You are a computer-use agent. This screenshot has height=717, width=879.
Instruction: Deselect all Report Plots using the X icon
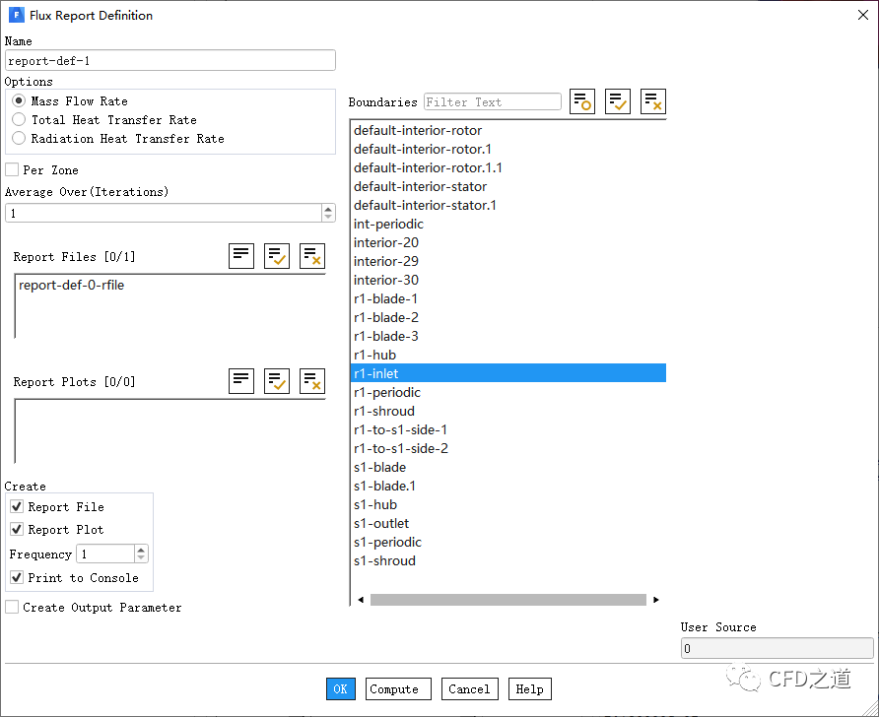coord(312,381)
